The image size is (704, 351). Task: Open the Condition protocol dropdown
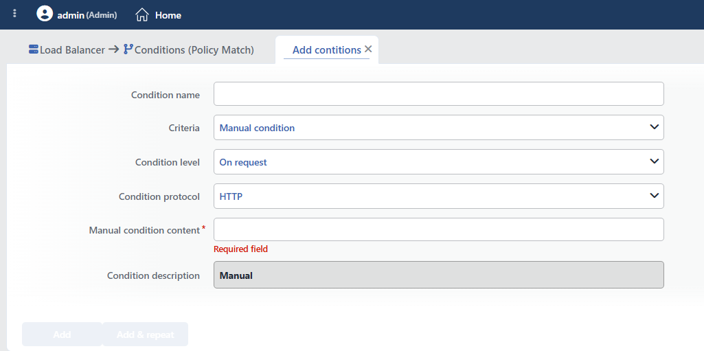[x=439, y=196]
